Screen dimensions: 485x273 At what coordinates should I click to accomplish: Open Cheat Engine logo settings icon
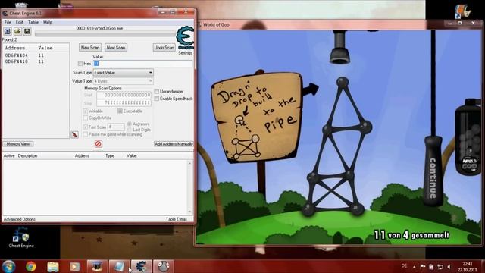[185, 38]
